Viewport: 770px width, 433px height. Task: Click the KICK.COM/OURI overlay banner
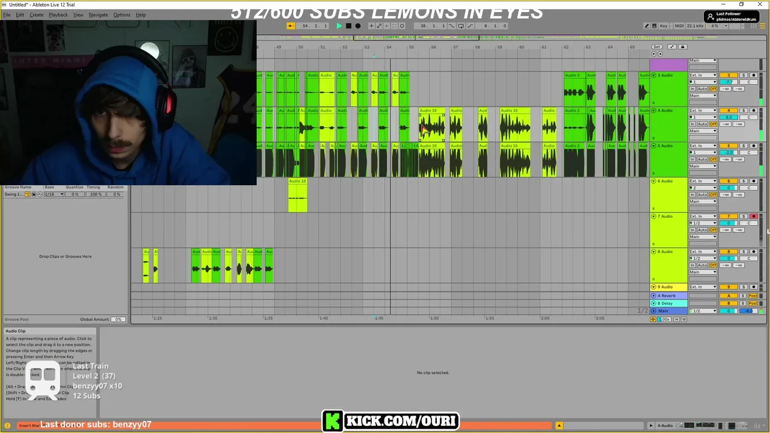390,421
